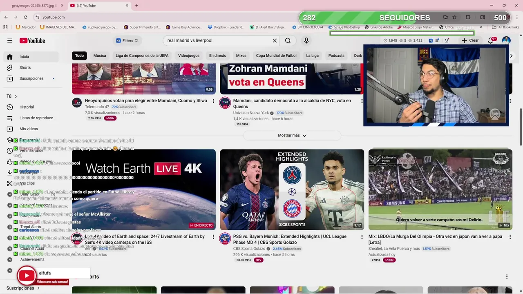Screen dimensions: 523x294
Task: Open the All Bookmarks folder
Action: coord(505,27)
